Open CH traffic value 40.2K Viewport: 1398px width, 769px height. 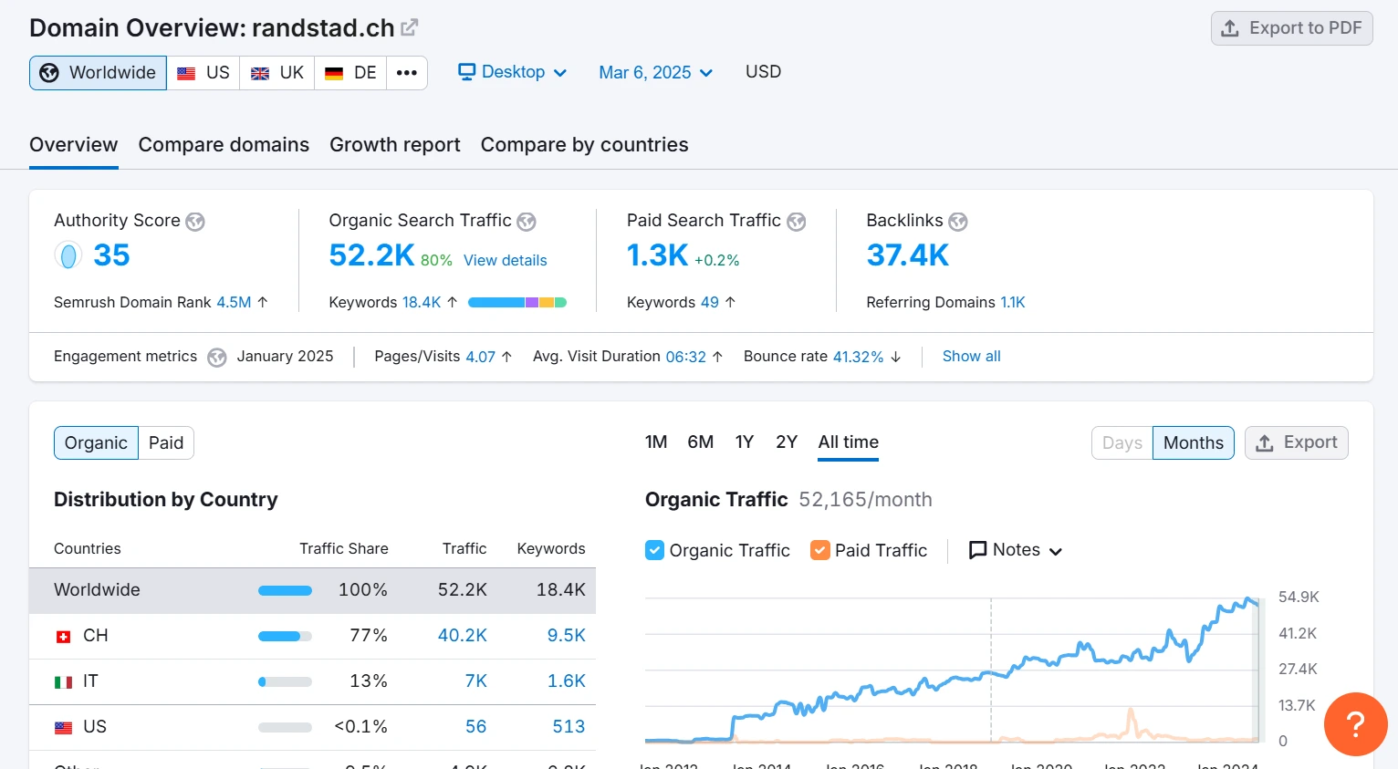coord(463,636)
